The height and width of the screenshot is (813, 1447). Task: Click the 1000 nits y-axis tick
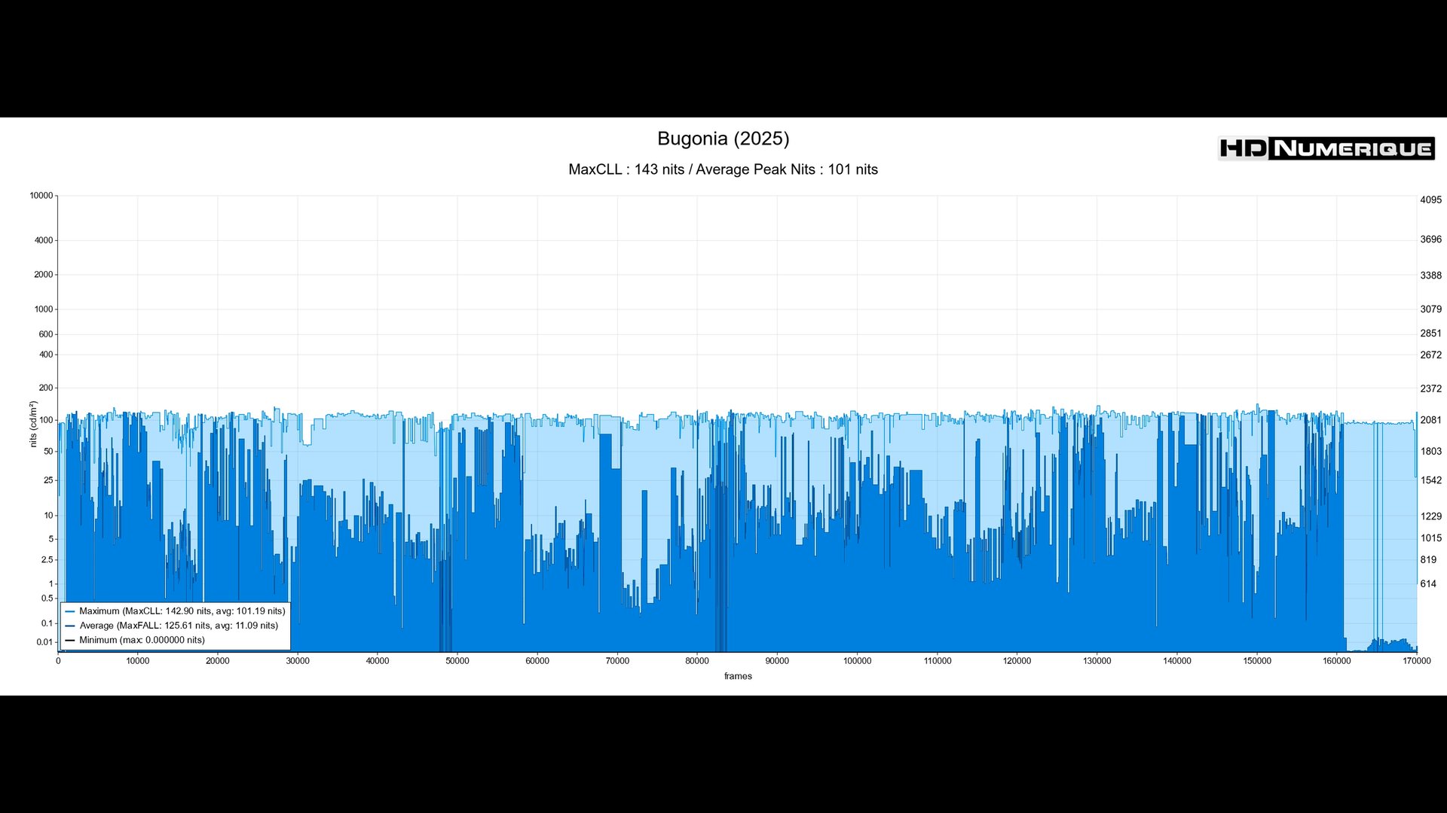point(44,309)
